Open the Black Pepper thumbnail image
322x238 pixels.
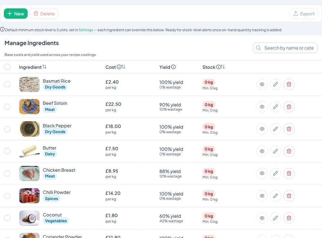[x=29, y=129]
